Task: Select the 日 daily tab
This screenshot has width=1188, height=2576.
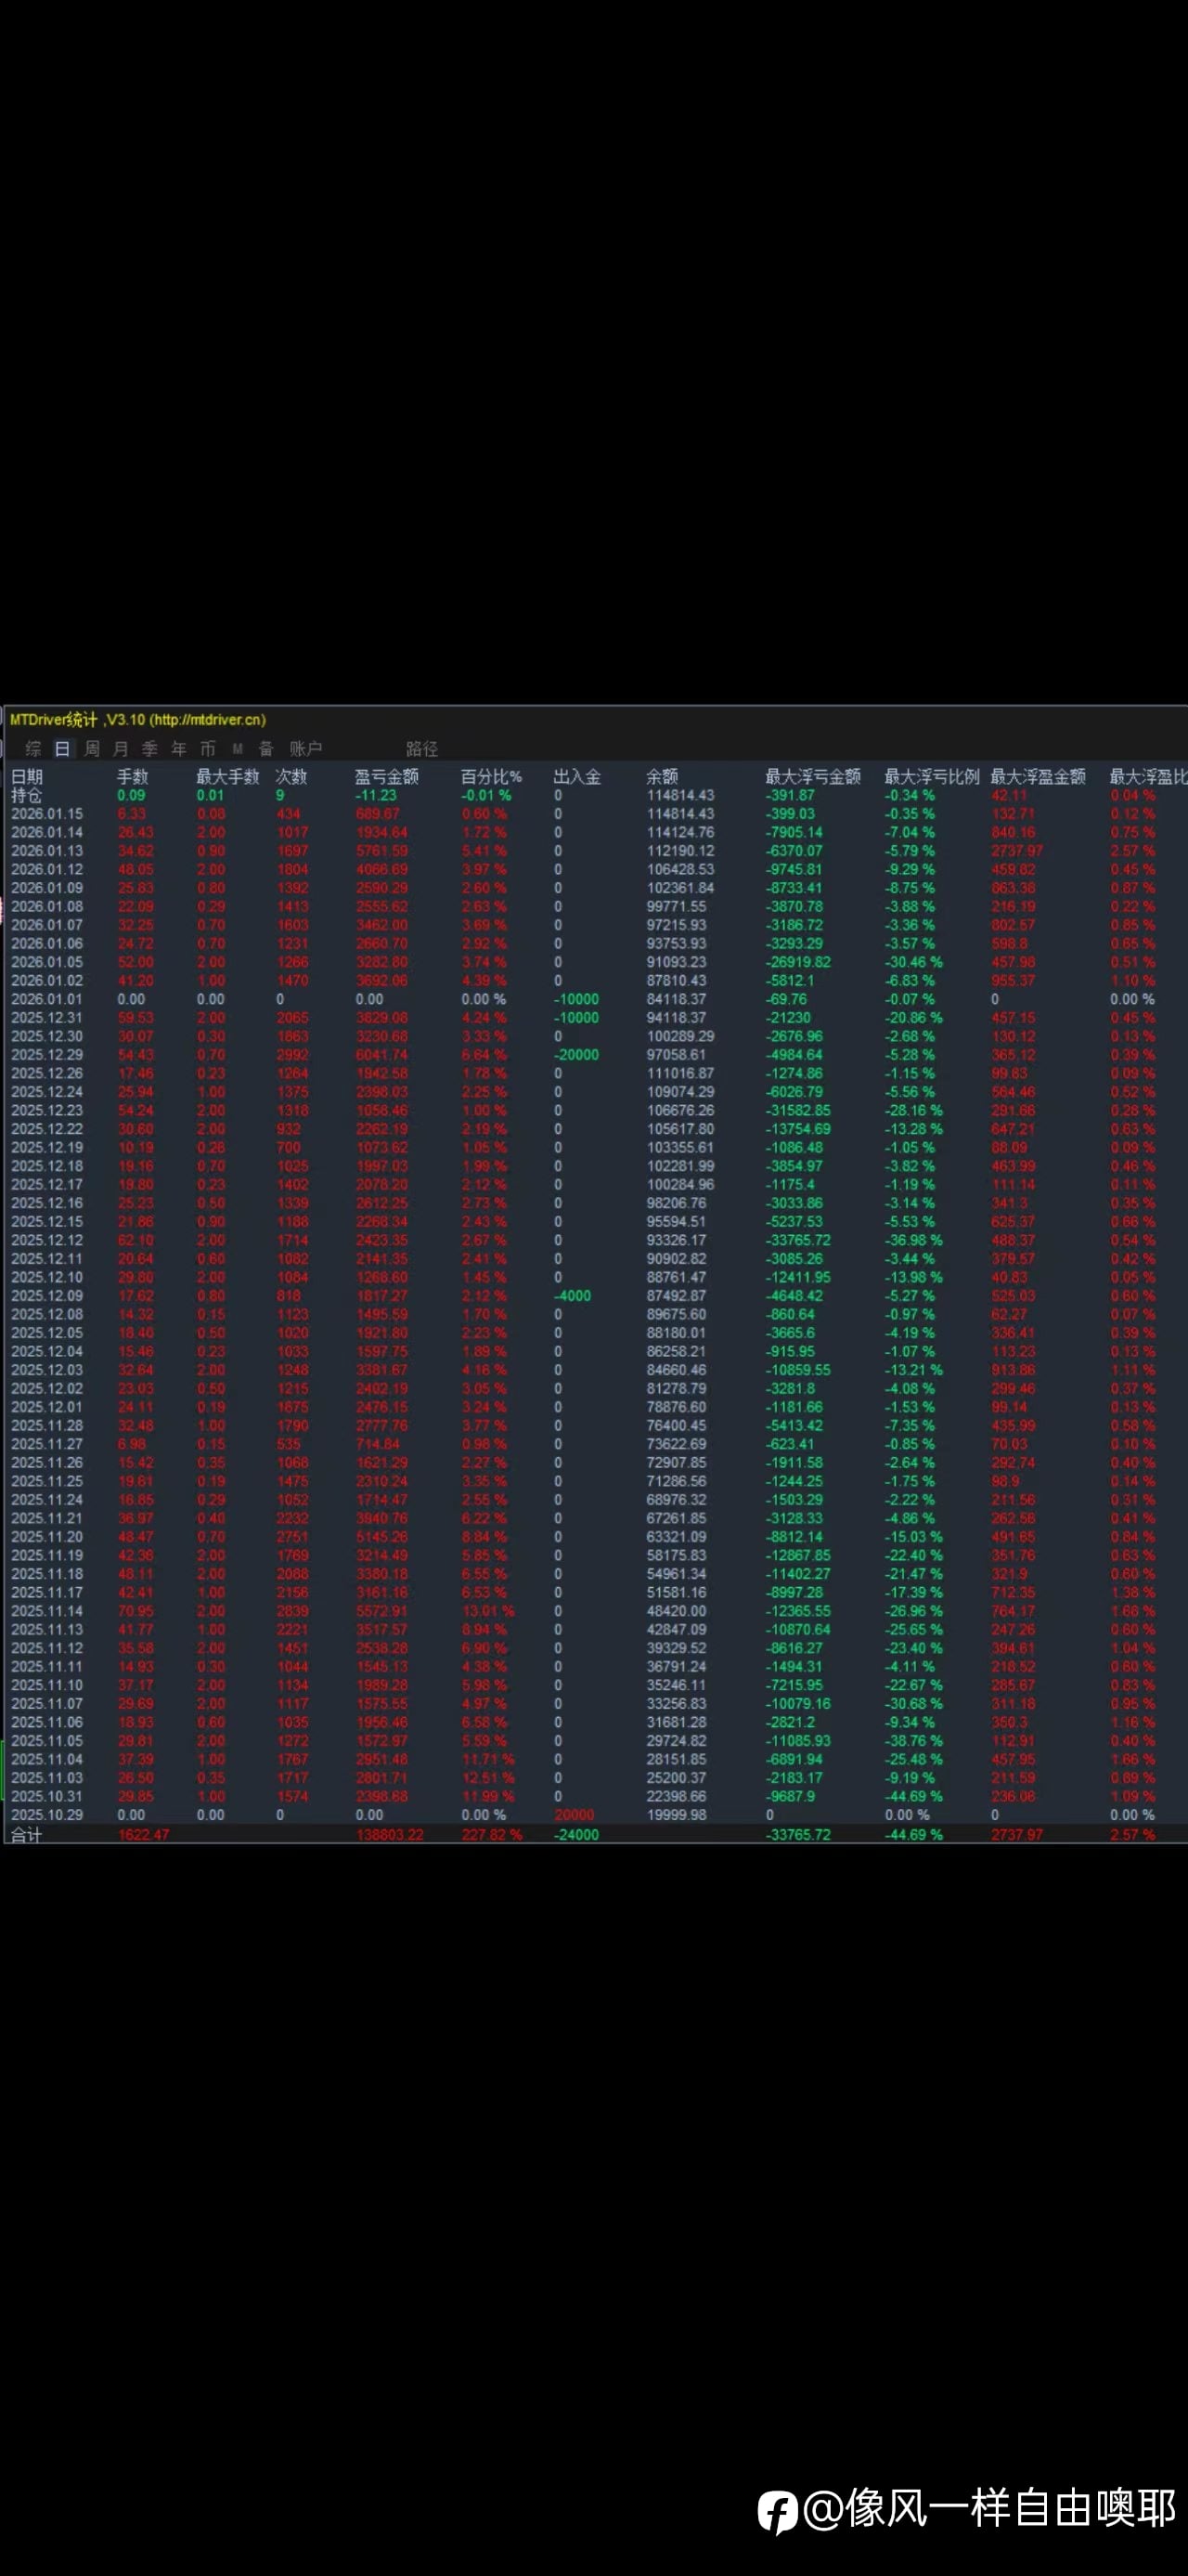Action: [x=62, y=748]
